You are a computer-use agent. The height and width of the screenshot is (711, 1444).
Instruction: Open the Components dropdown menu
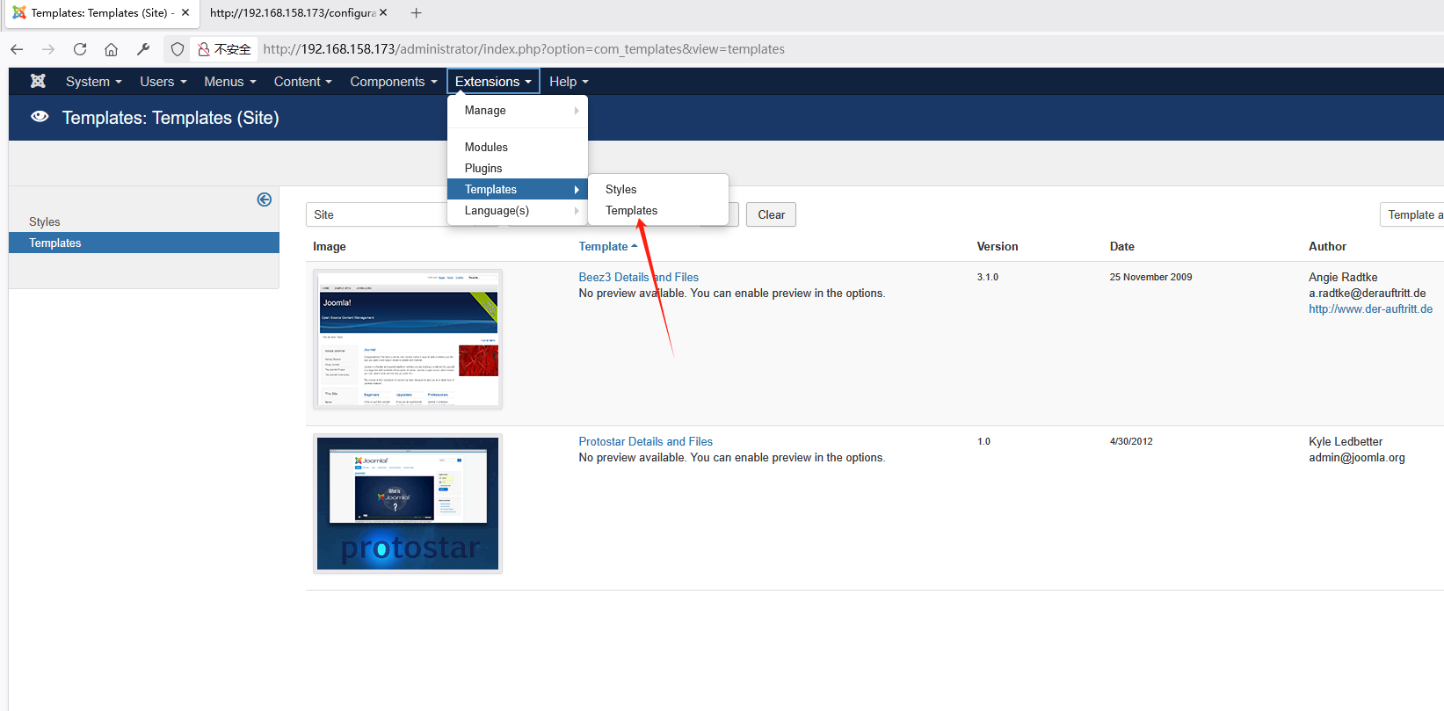[x=393, y=82]
